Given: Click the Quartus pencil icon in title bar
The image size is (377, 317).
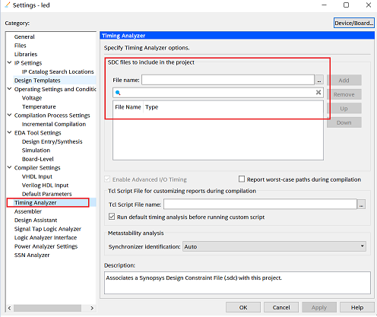Looking at the screenshot, I should click(8, 5).
